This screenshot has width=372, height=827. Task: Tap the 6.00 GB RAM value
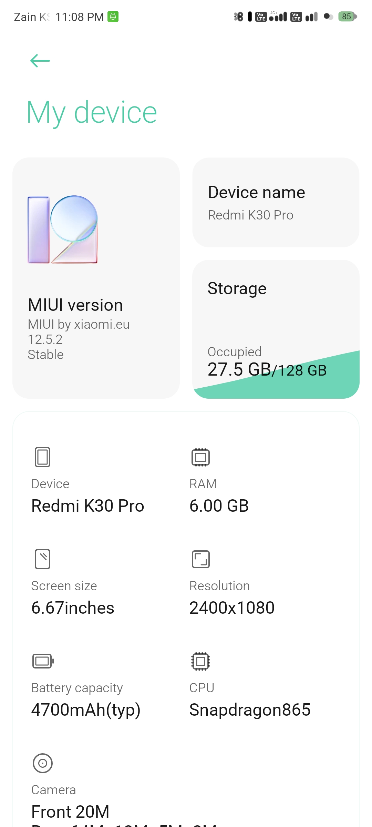219,506
